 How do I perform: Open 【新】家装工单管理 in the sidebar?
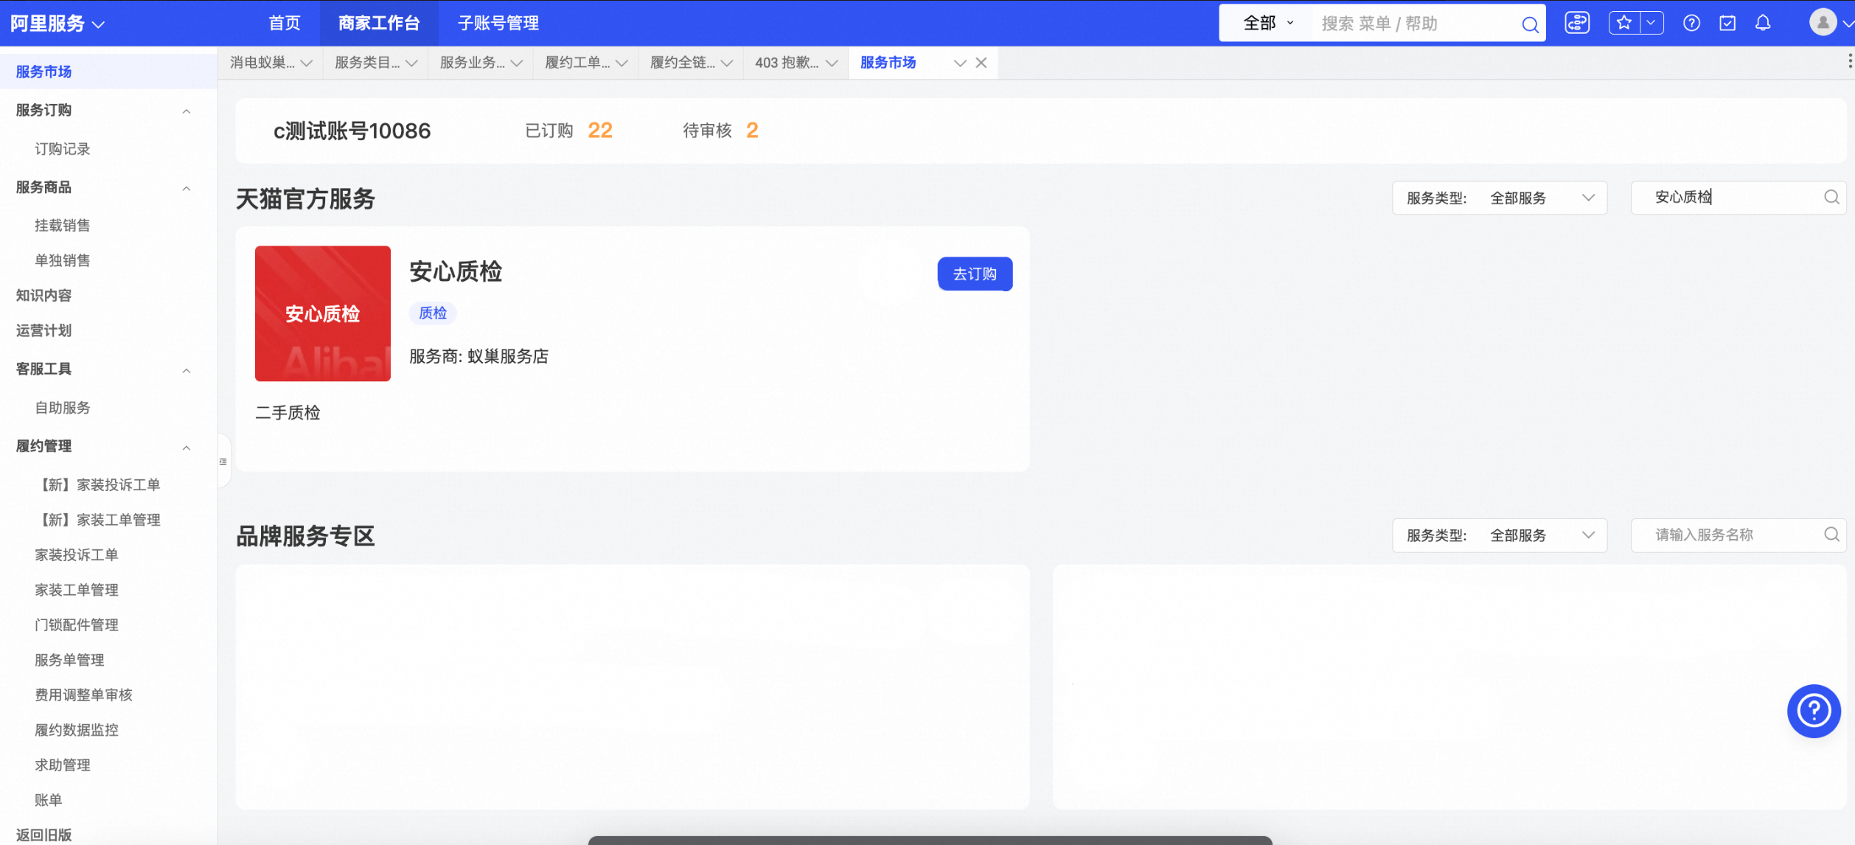click(97, 520)
